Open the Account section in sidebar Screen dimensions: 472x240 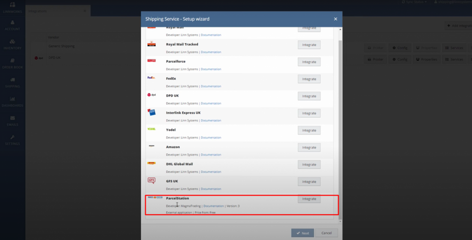click(12, 25)
